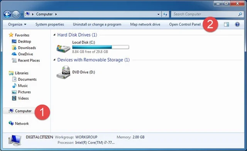Collapse Devices with Removable Storage arrow
The height and width of the screenshot is (151, 247).
pos(54,60)
